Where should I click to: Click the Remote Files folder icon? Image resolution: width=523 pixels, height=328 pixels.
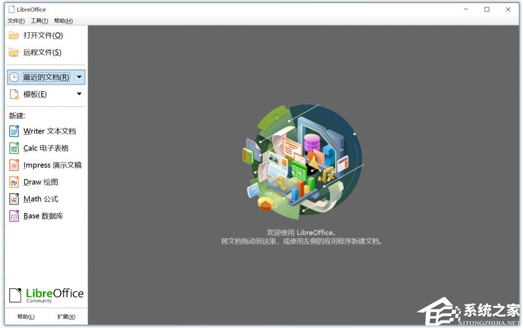click(14, 52)
